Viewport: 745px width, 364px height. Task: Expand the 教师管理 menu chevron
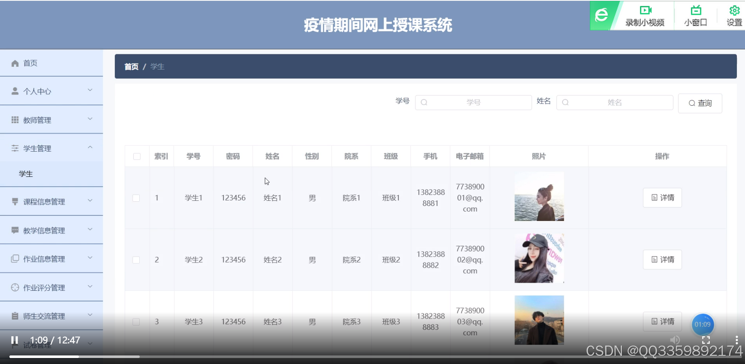(x=90, y=119)
